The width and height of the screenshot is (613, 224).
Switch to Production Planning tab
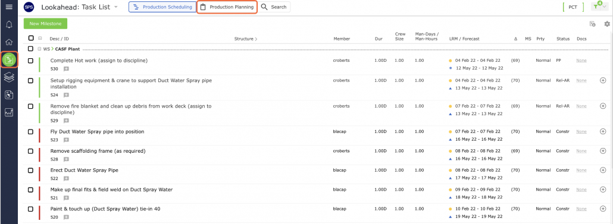(x=227, y=7)
